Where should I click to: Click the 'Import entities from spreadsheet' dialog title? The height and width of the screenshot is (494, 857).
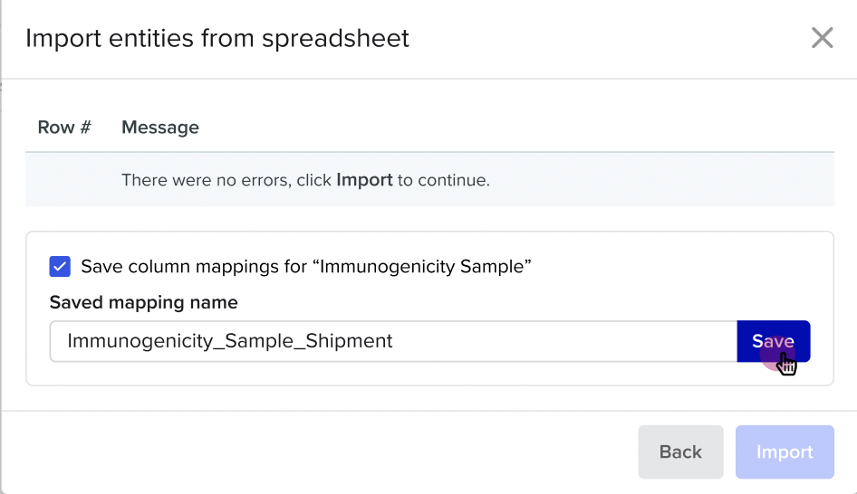tap(217, 38)
